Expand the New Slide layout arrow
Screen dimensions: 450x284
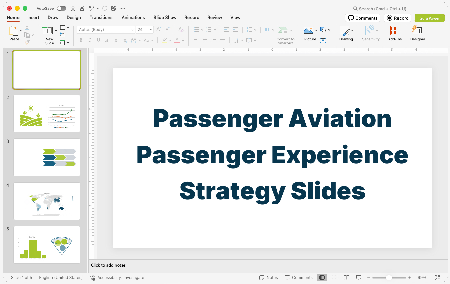click(x=56, y=30)
